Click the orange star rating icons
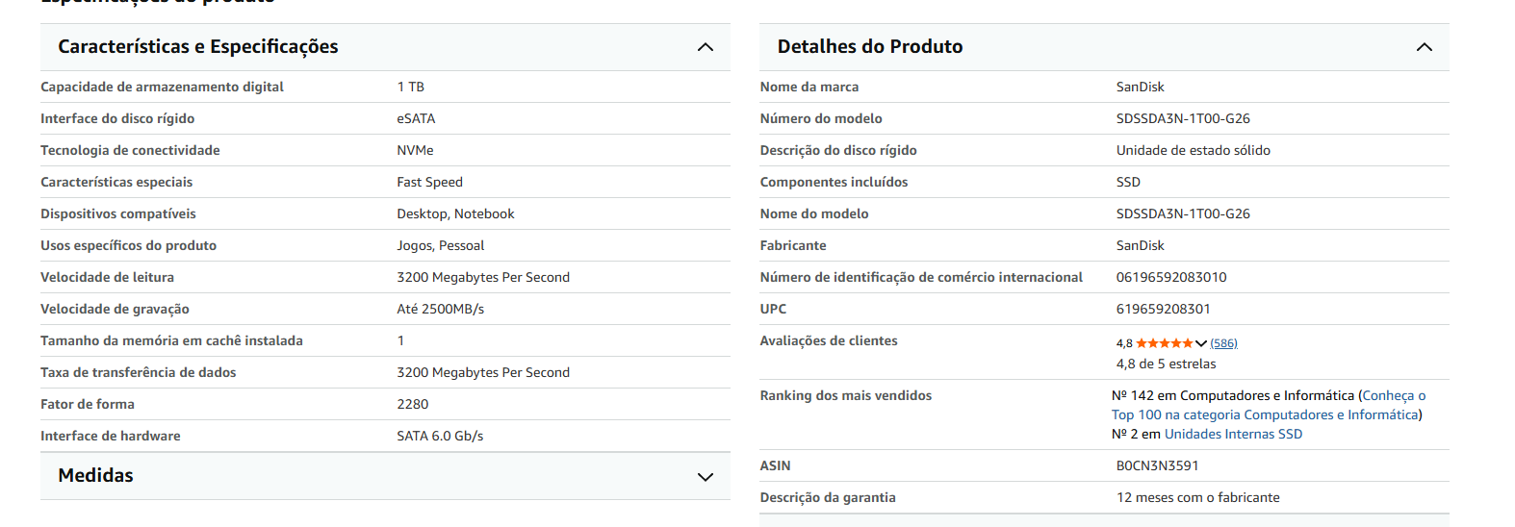 pos(1164,343)
